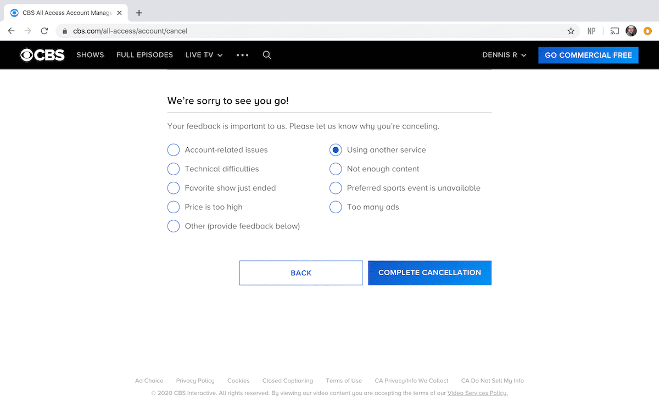
Task: Open the Cast icon in the toolbar
Action: tap(615, 31)
